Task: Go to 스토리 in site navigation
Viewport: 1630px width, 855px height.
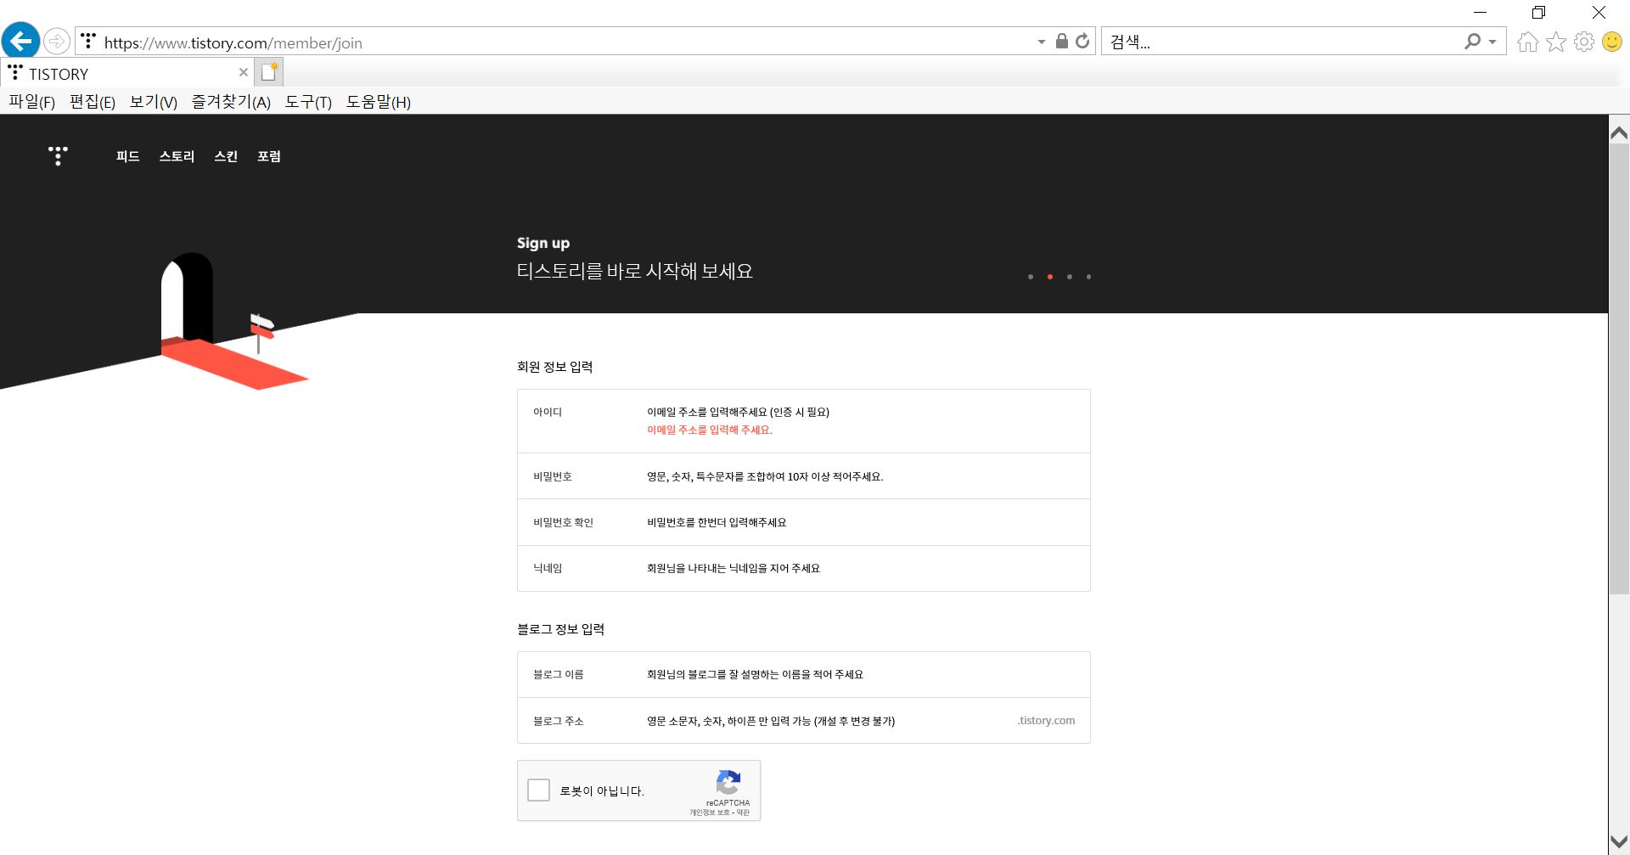Action: [x=177, y=156]
